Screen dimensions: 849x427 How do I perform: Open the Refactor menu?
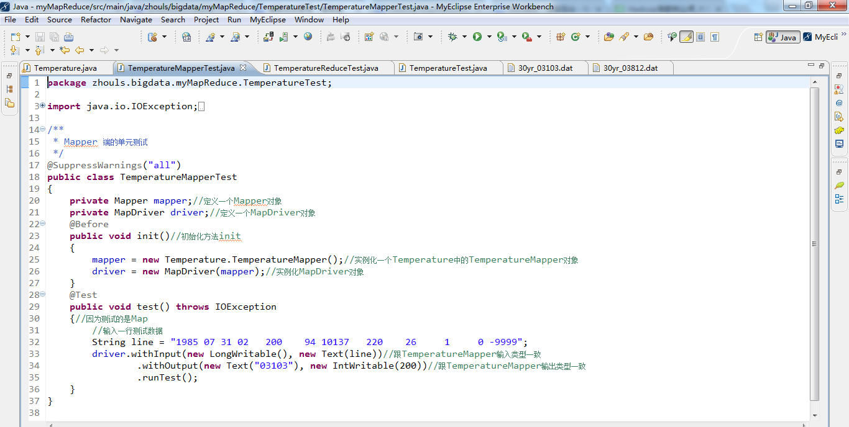[96, 20]
